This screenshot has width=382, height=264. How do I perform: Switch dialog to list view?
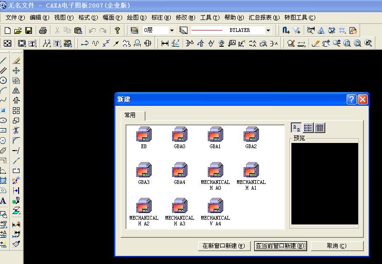point(308,128)
